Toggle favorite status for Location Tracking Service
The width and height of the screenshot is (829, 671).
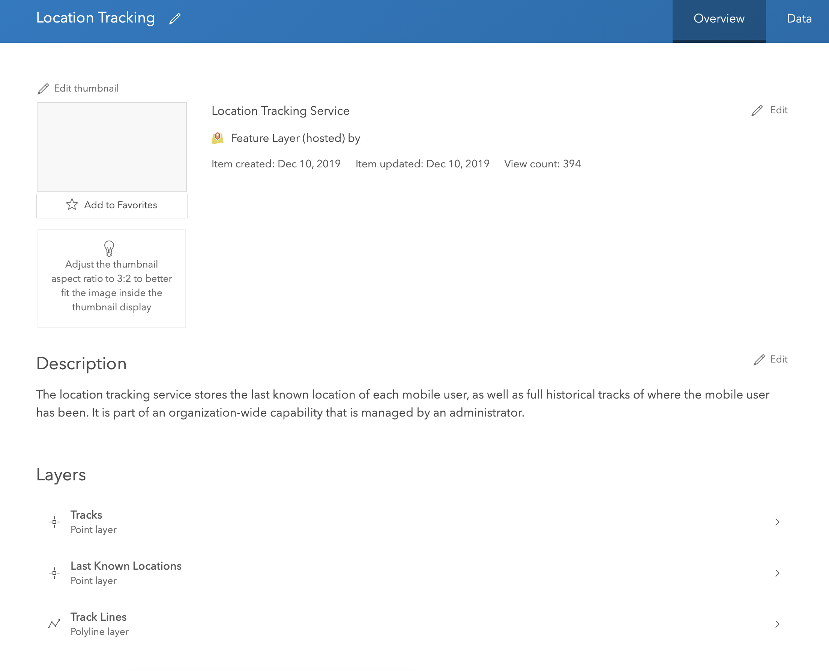coord(112,205)
